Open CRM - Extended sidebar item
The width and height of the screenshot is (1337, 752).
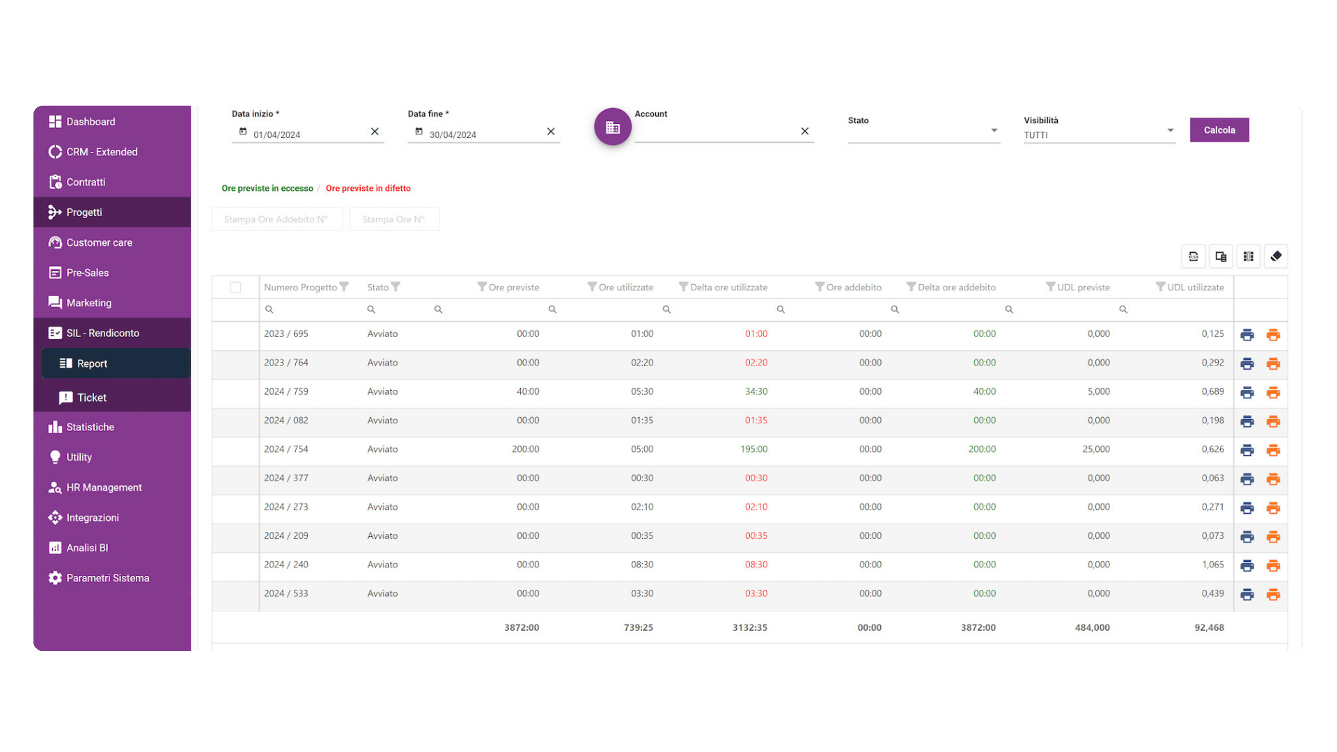click(x=112, y=152)
